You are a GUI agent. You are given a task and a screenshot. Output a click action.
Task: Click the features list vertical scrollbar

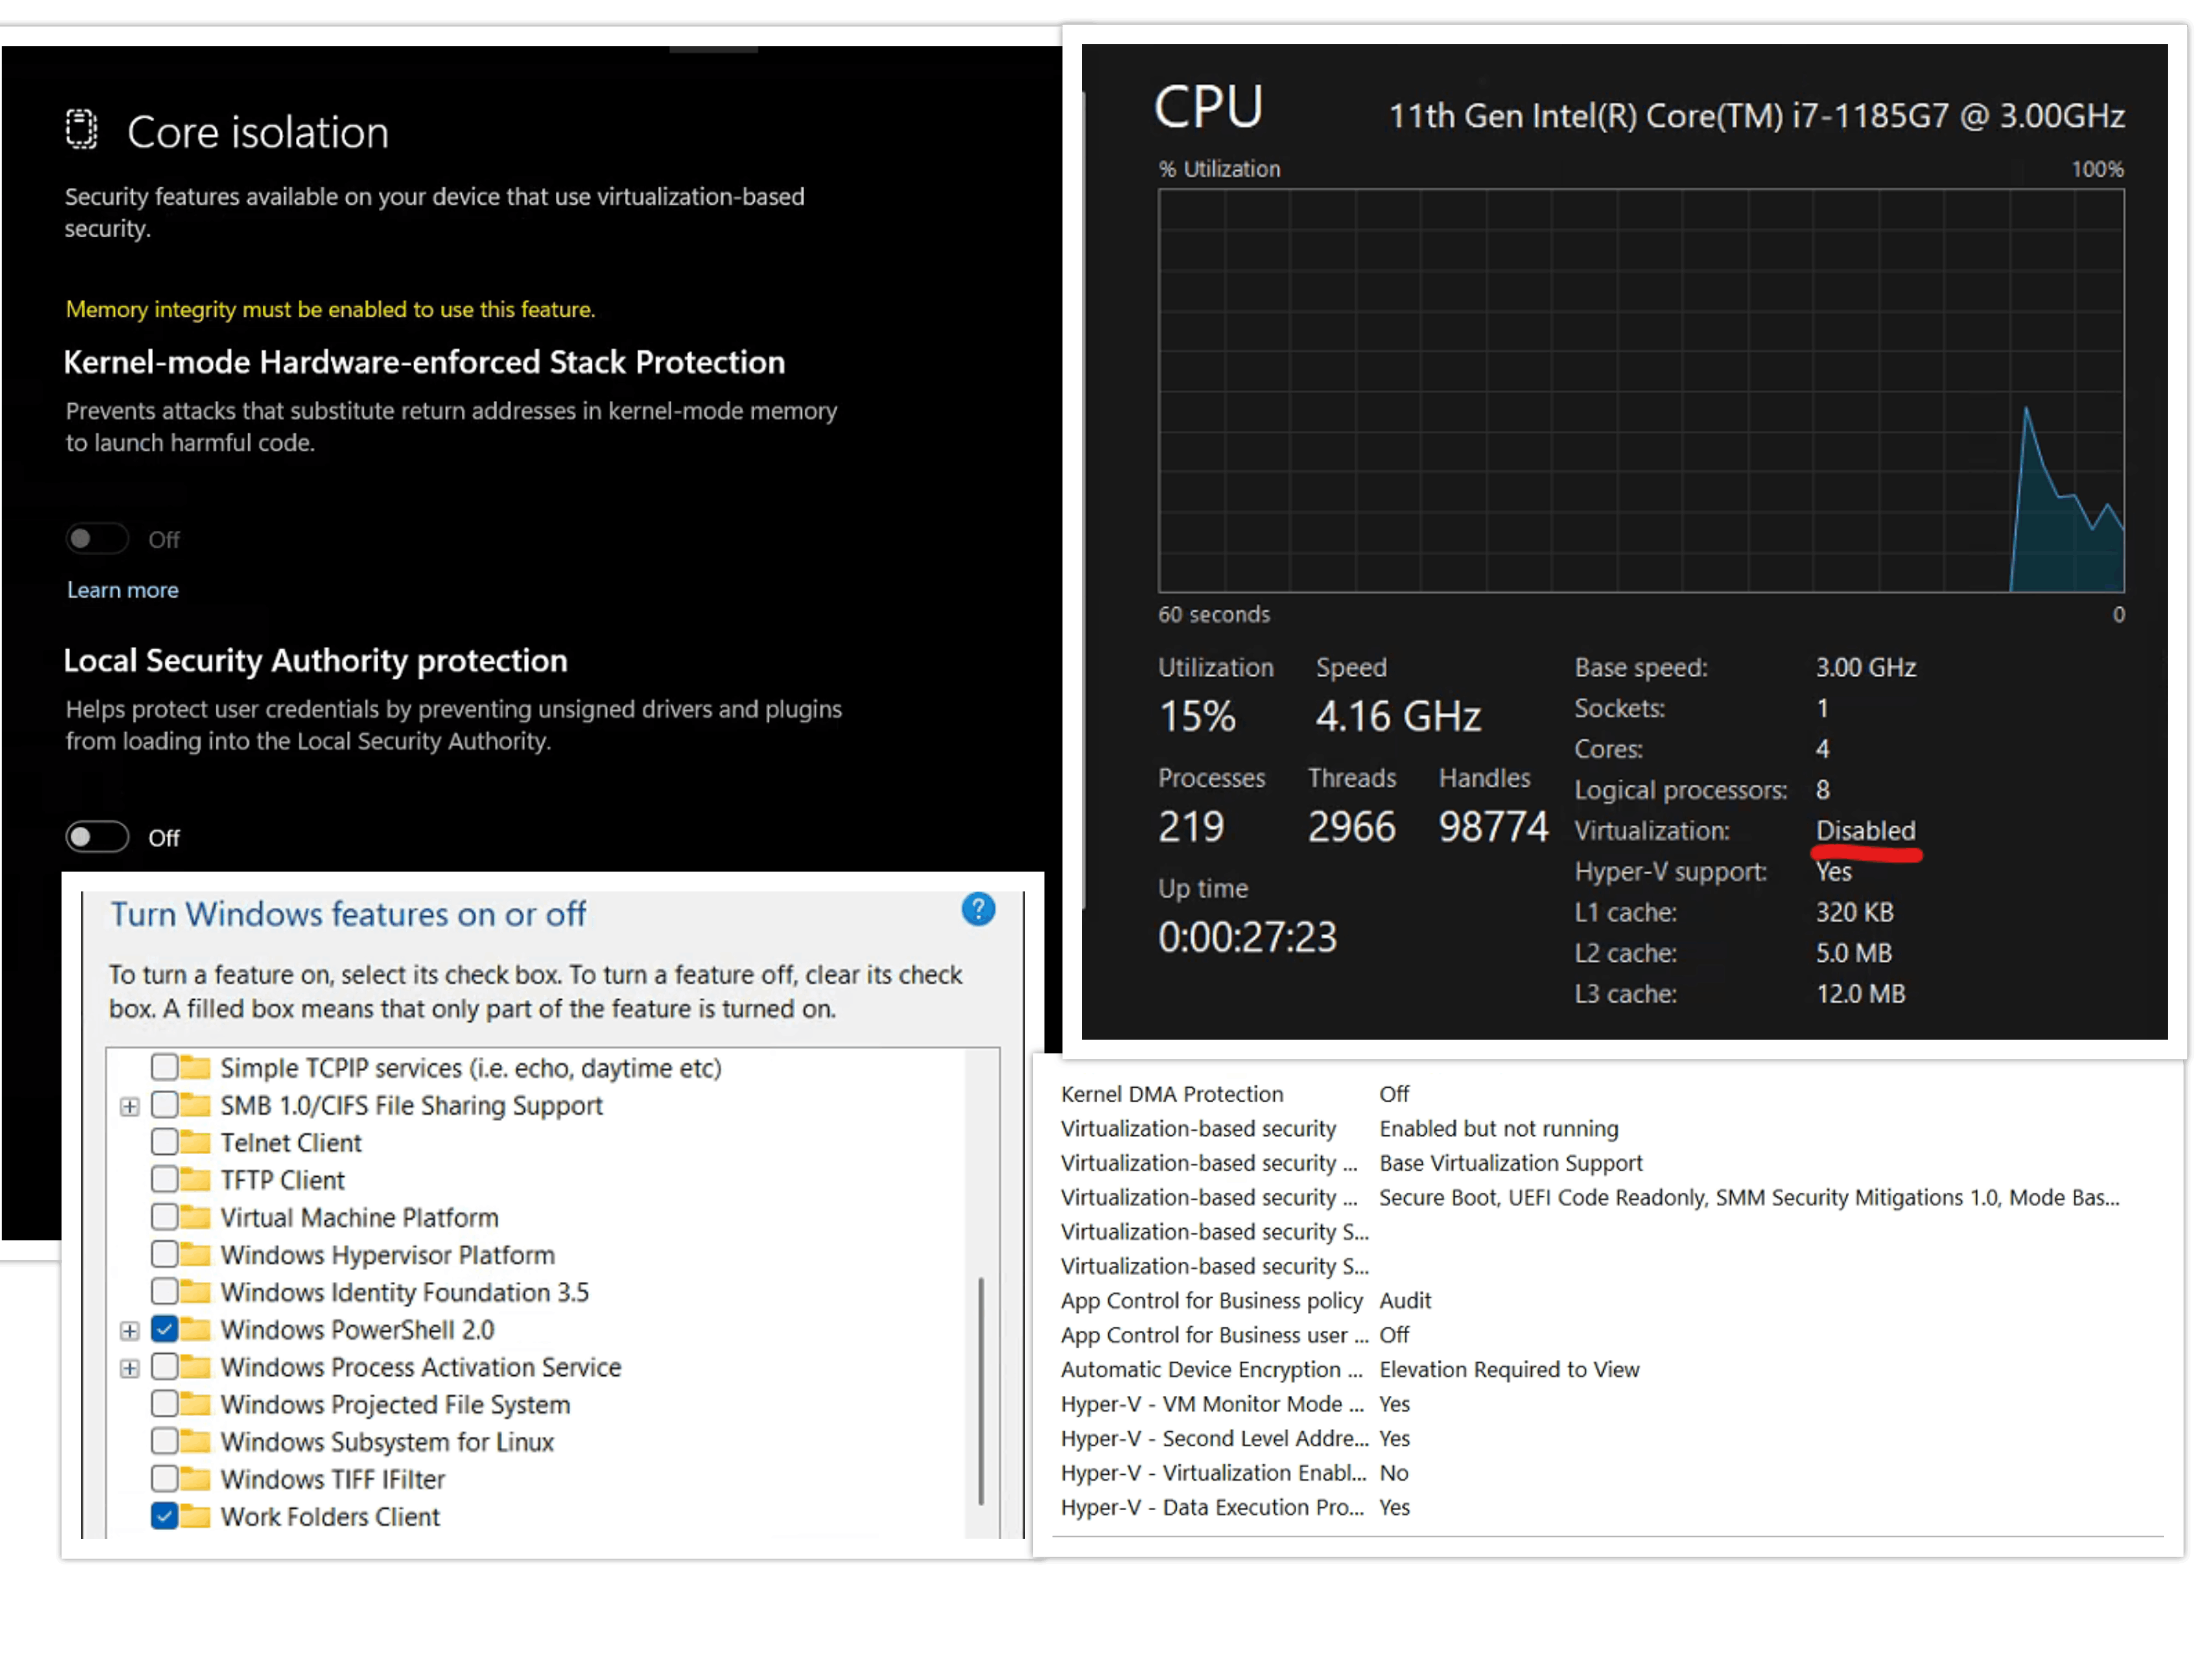click(980, 1390)
